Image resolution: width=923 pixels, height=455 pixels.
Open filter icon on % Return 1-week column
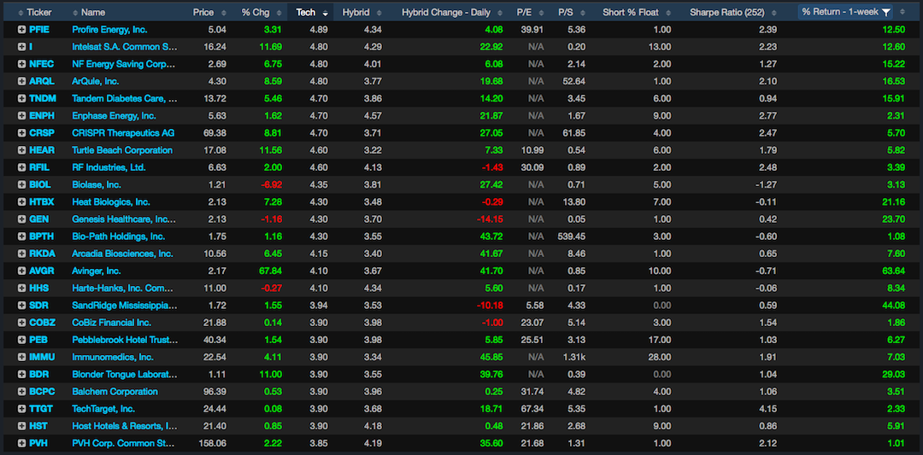885,12
